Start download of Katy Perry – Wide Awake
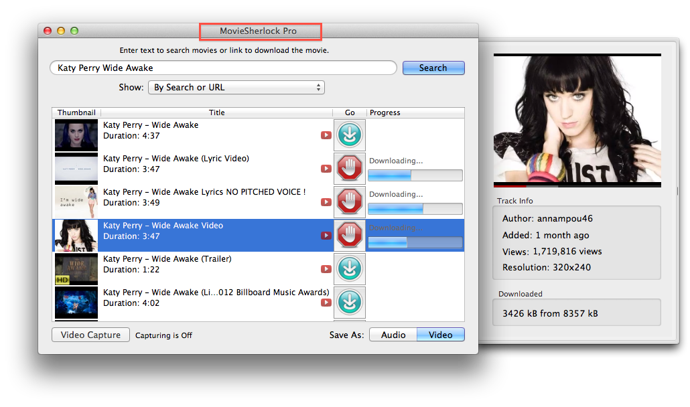Image resolution: width=690 pixels, height=407 pixels. pos(350,135)
